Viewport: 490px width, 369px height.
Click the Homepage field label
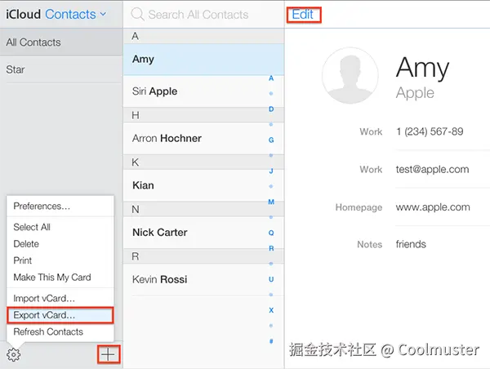tap(359, 207)
